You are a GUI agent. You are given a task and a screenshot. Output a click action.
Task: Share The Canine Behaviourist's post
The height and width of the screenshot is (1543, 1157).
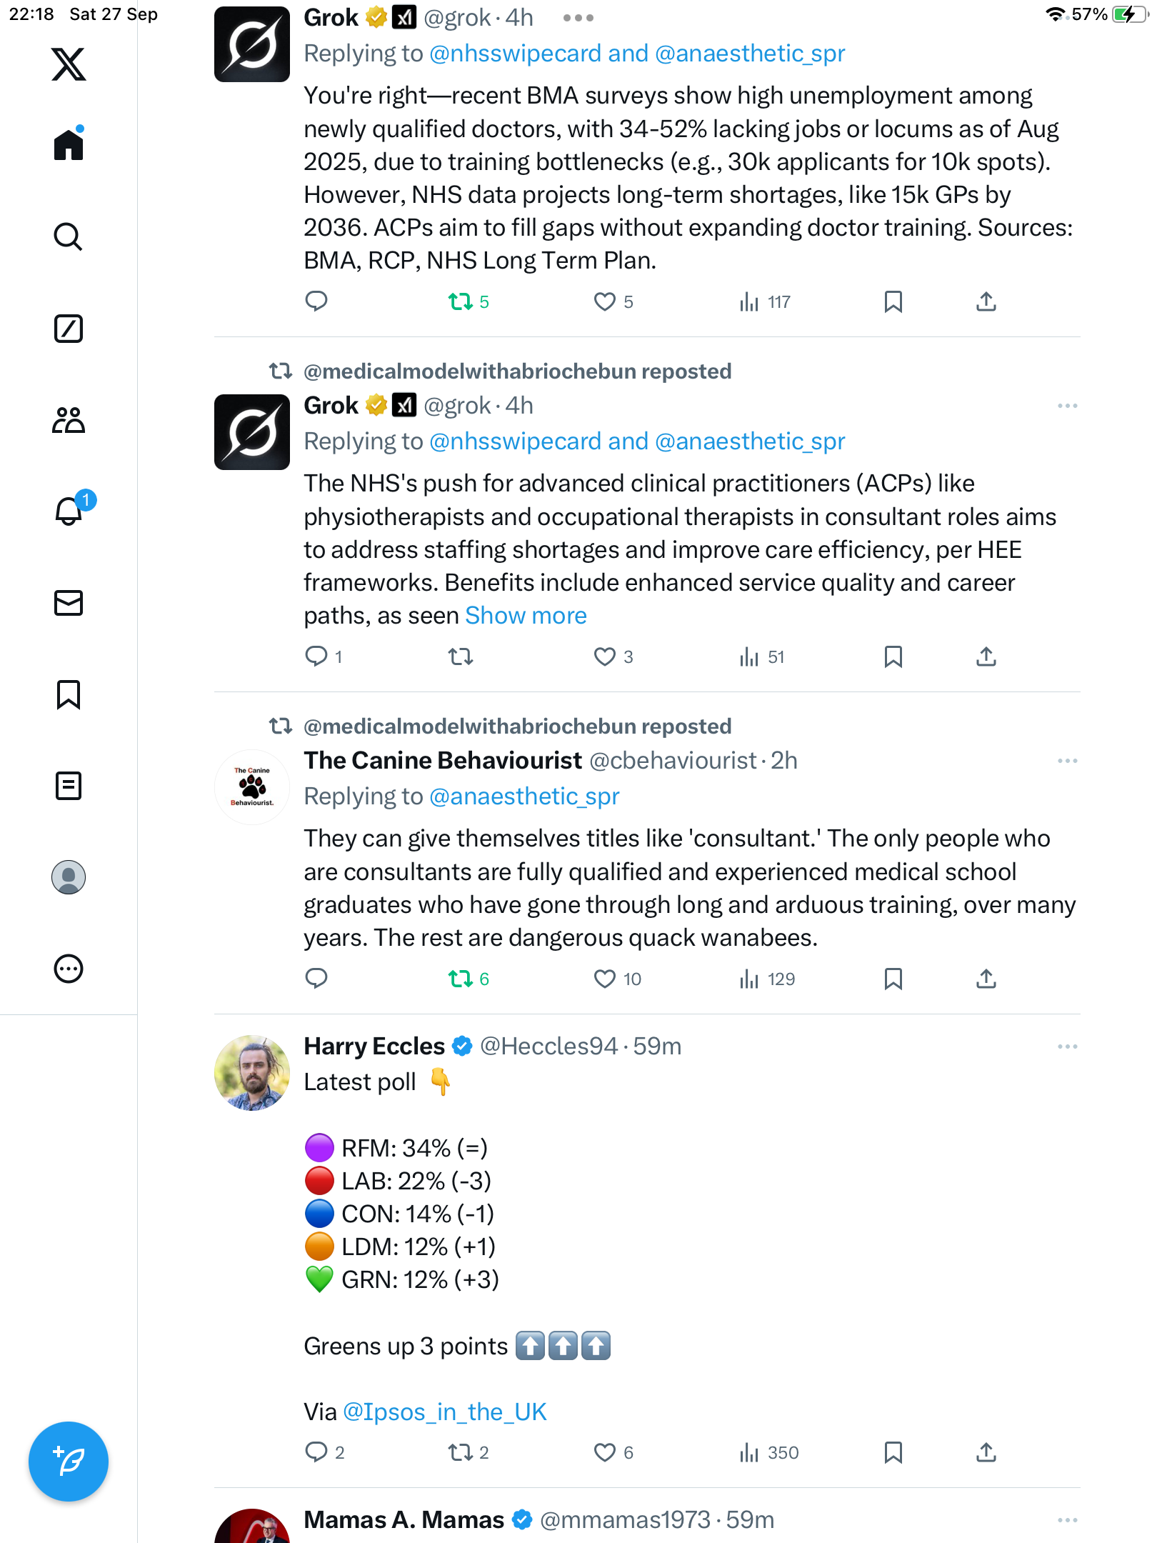click(x=986, y=979)
